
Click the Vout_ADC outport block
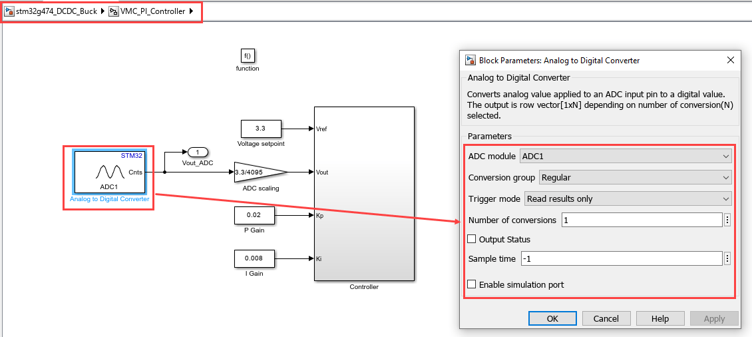[x=197, y=152]
